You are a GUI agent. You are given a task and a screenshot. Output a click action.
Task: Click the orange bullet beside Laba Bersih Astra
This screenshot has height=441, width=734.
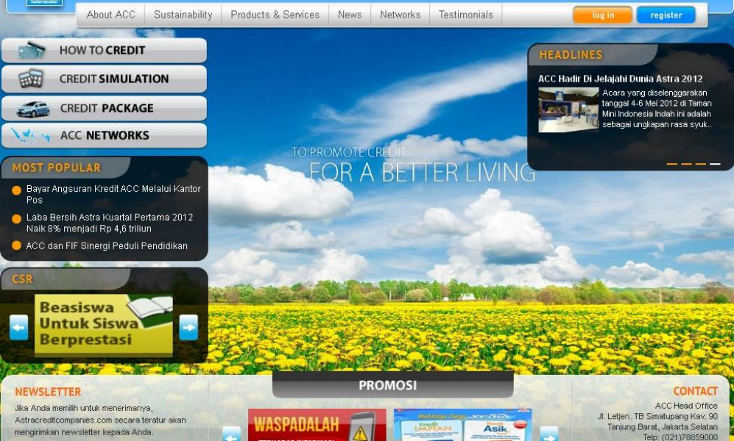point(16,218)
